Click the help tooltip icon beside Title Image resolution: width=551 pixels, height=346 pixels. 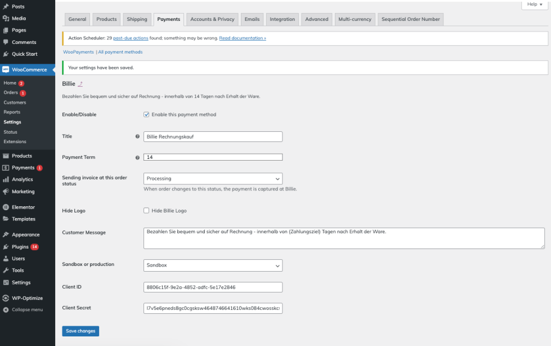point(137,136)
